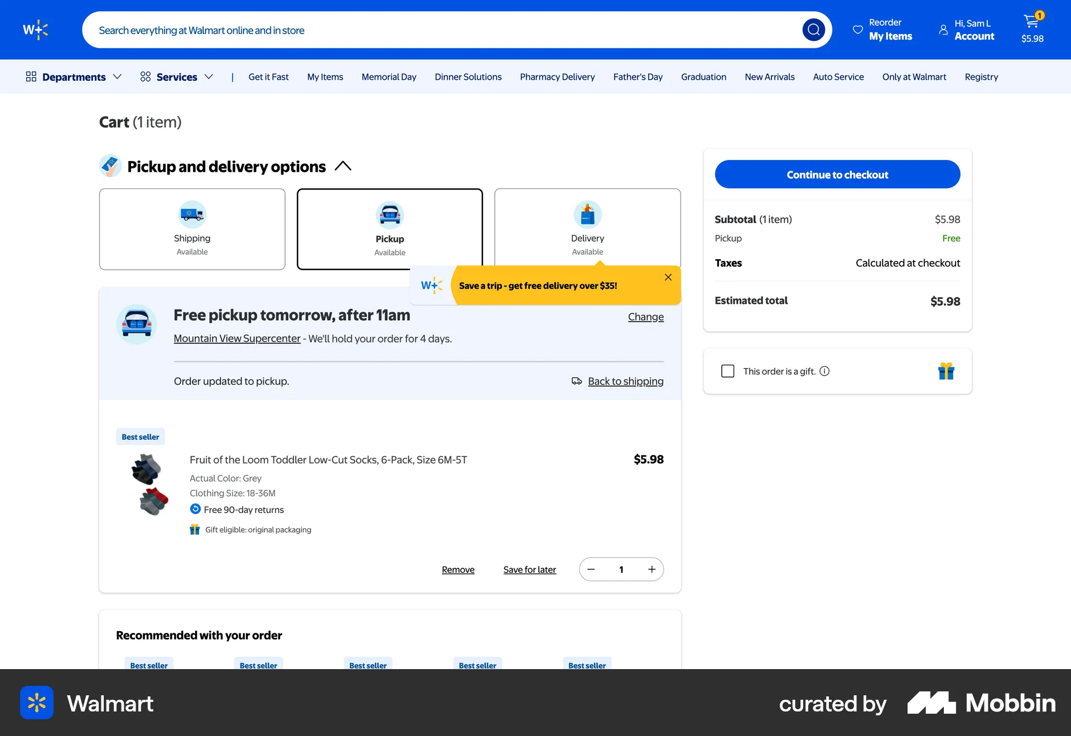Navigate to the Father's Day section

(638, 76)
